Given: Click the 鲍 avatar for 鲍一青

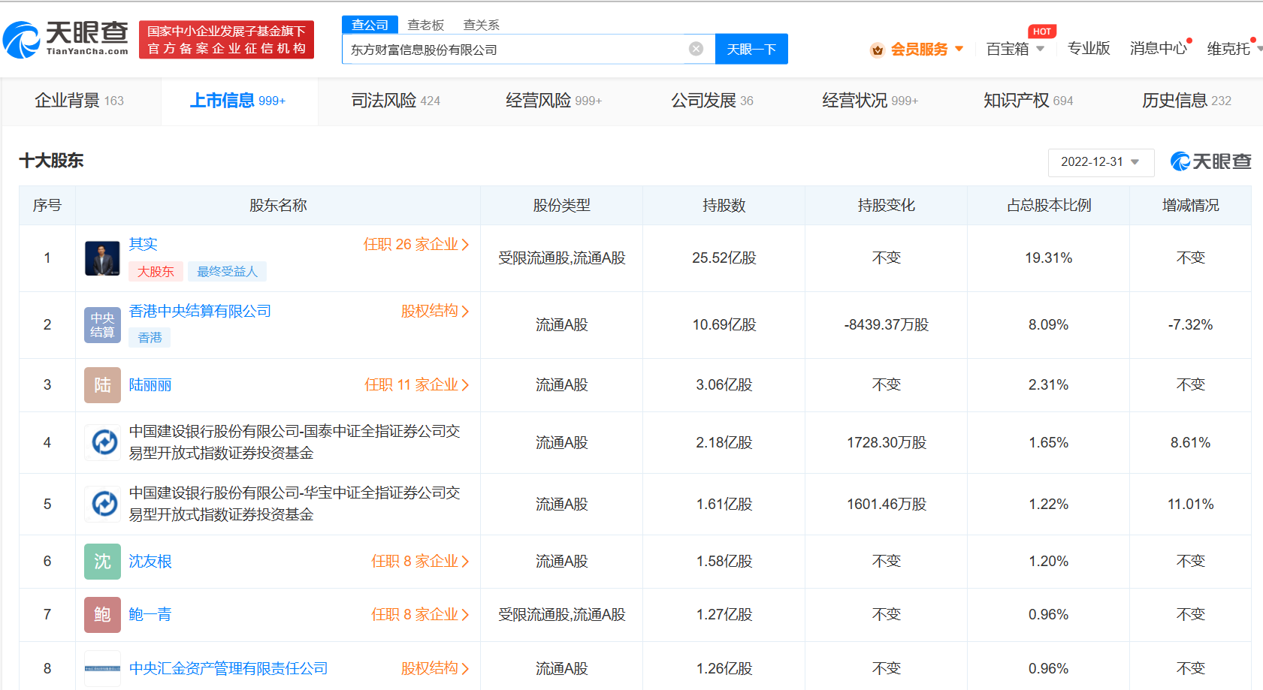Looking at the screenshot, I should tap(102, 615).
